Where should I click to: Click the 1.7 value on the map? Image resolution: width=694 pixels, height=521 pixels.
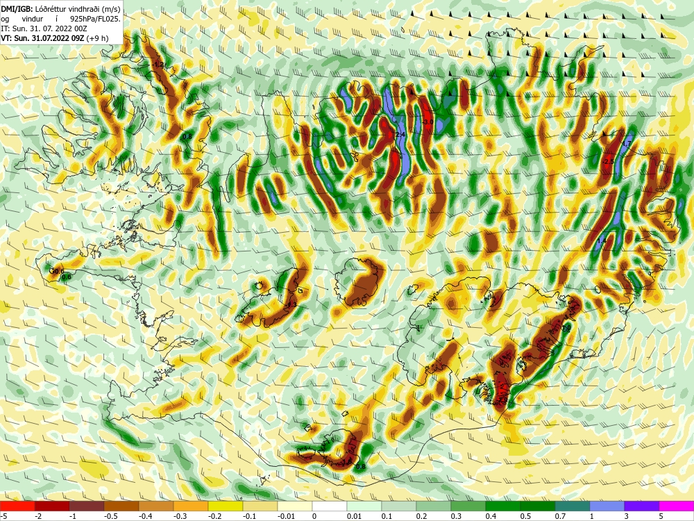[x=626, y=144]
